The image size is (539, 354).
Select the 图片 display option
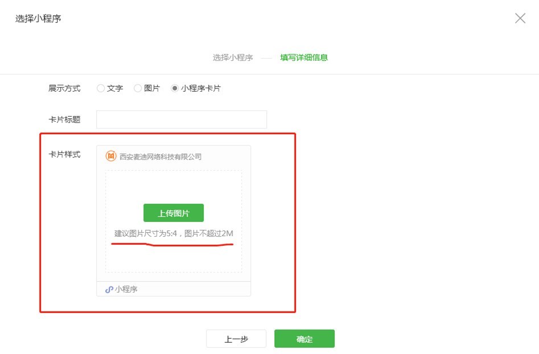[x=137, y=88]
